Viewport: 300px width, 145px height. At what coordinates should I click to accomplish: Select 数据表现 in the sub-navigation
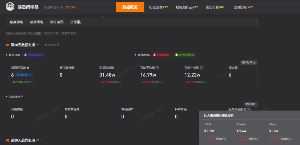click(17, 22)
